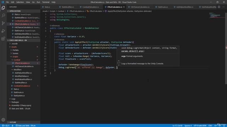Open the Terminal menu
Image resolution: width=227 pixels, height=127 pixels.
coord(46,2)
